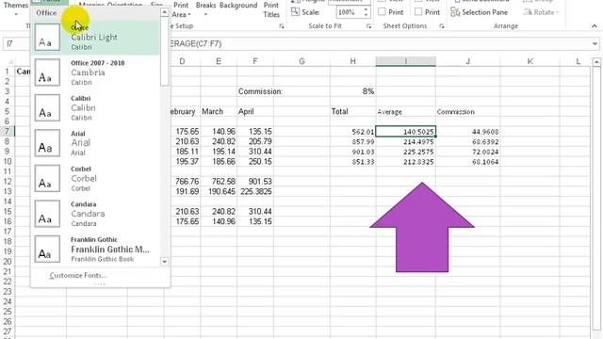
Task: Select the cell with 205.79
Action: (x=255, y=141)
